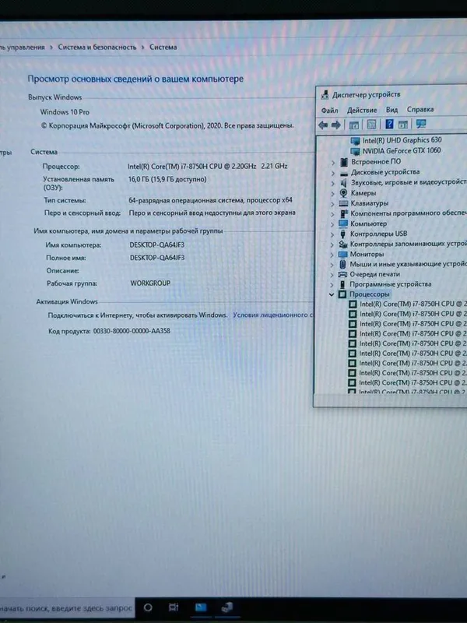
Task: Open the Действие menu
Action: 362,110
